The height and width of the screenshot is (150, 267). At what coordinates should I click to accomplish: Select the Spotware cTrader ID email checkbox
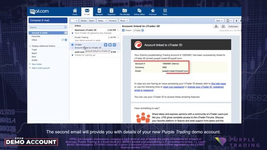(x=72, y=30)
